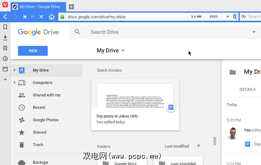Click the details panel folder icon

coord(233,72)
